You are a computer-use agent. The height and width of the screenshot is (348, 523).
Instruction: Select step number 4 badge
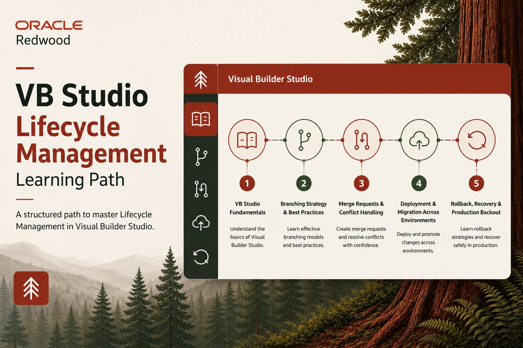(x=419, y=184)
